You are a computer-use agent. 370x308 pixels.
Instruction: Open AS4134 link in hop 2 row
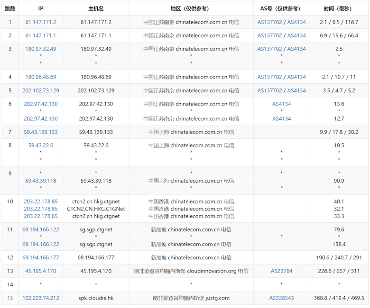coord(296,35)
